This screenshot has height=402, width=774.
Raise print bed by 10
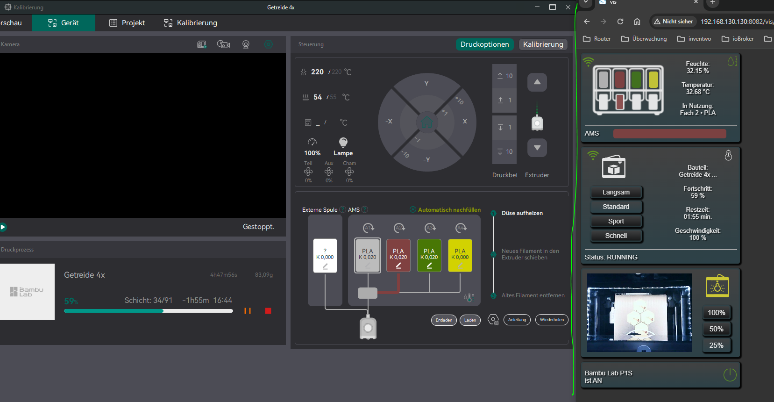(504, 76)
